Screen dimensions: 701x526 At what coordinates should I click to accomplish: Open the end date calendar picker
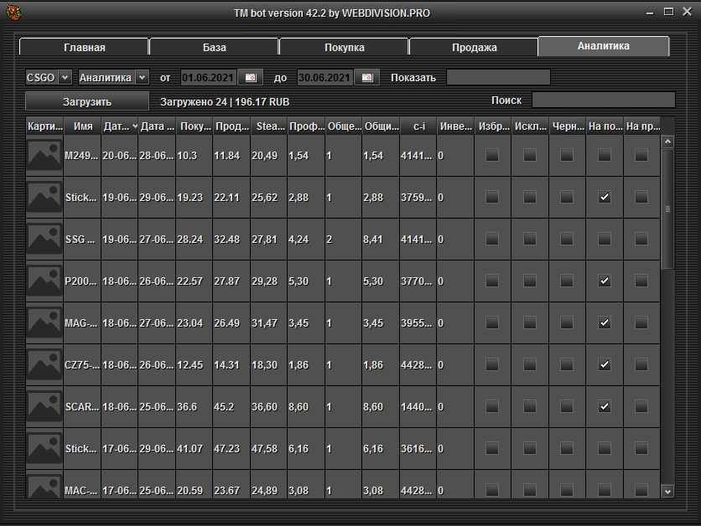pos(366,78)
